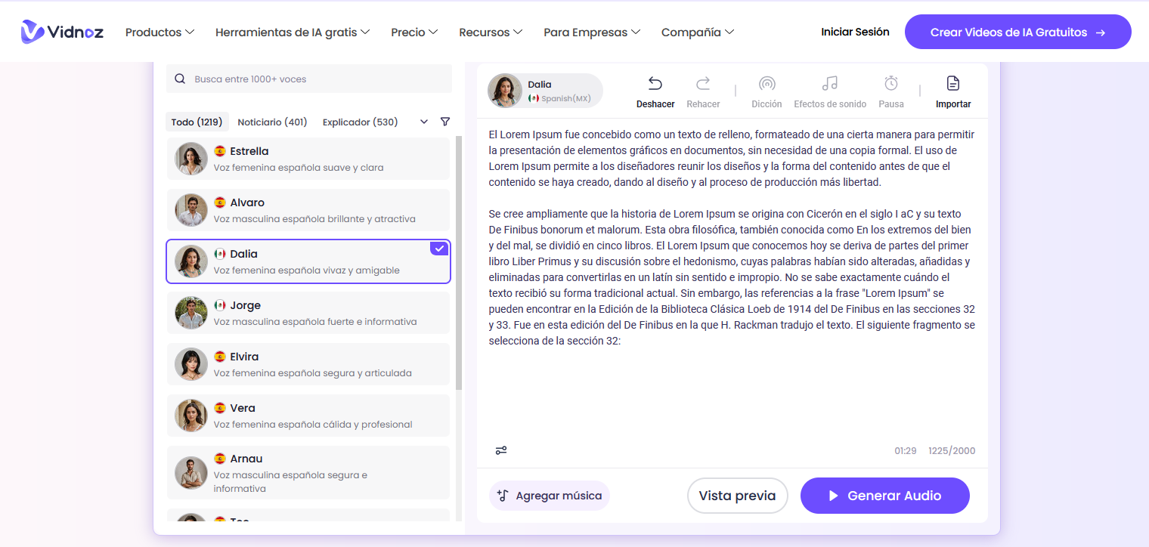Insert a Pausa with the timer icon
This screenshot has height=547, width=1149.
[x=891, y=84]
